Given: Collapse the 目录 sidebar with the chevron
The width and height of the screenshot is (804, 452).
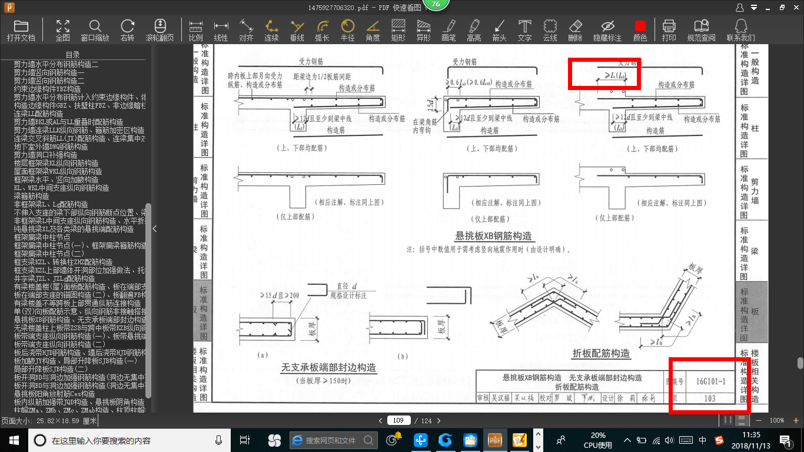Looking at the screenshot, I should (155, 228).
